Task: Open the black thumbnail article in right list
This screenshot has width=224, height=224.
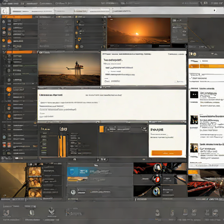Action: (x=194, y=95)
